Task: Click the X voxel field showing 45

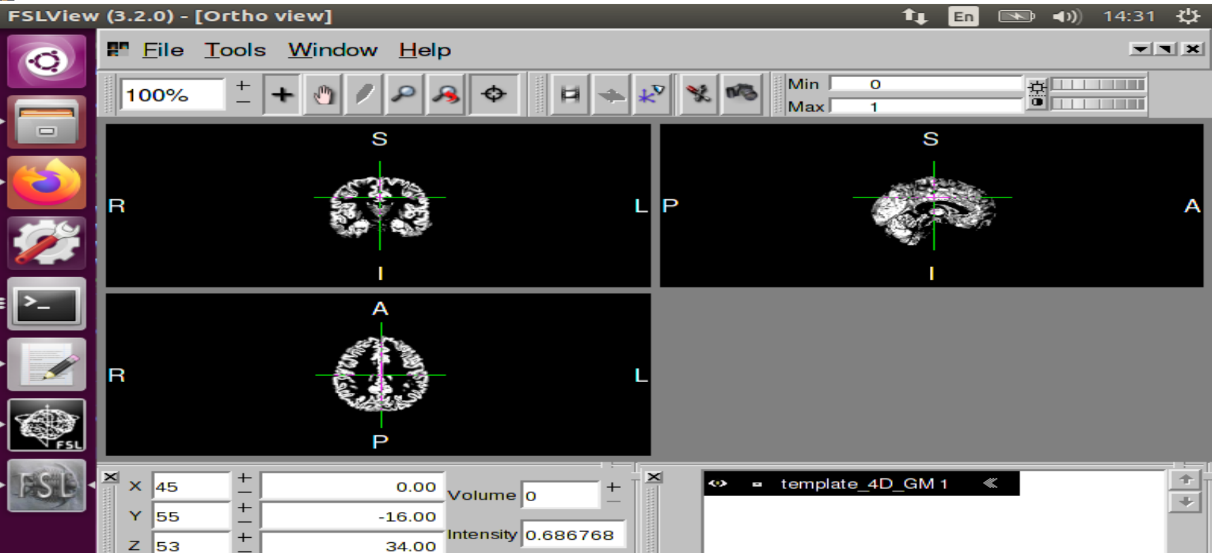Action: (x=191, y=486)
